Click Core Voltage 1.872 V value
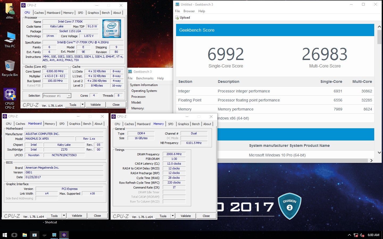This screenshot has width=383, height=239. tap(89, 36)
